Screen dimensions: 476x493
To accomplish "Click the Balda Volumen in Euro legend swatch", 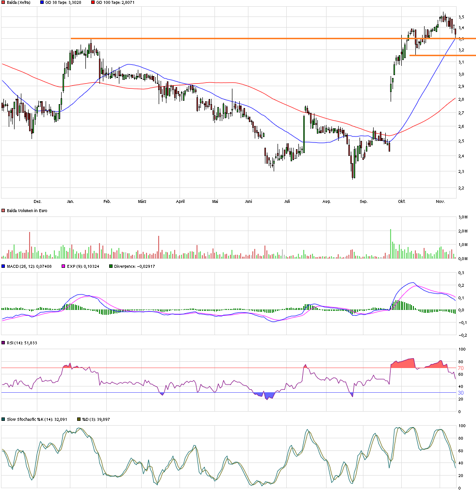I will click(3, 211).
